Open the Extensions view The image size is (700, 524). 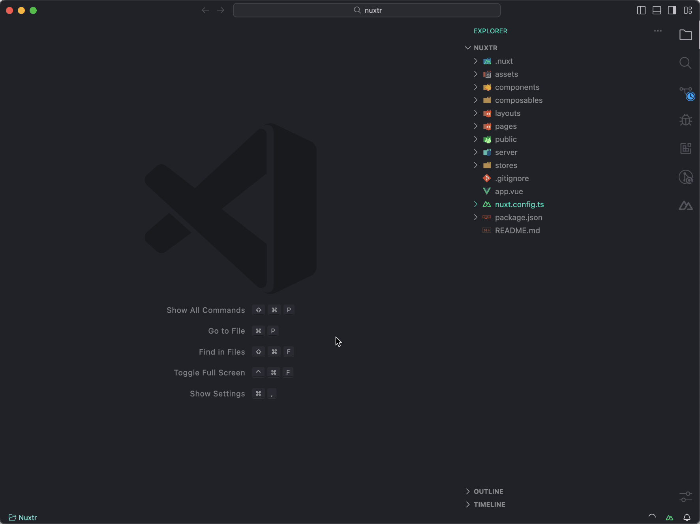[x=685, y=148]
